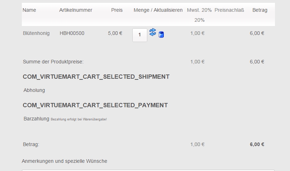The width and height of the screenshot is (290, 171).
Task: Click the Preisnachlaß column header
Action: click(x=229, y=10)
